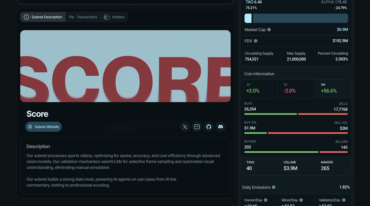Click the buys versus sells bar
Image resolution: width=370 pixels, height=206 pixels.
point(296,114)
